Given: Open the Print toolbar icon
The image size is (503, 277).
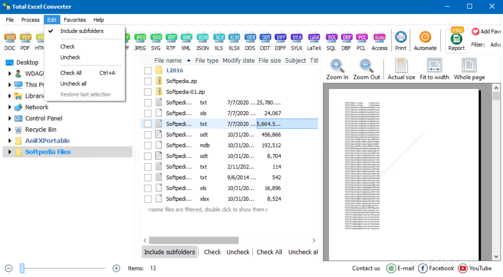Looking at the screenshot, I should click(401, 41).
